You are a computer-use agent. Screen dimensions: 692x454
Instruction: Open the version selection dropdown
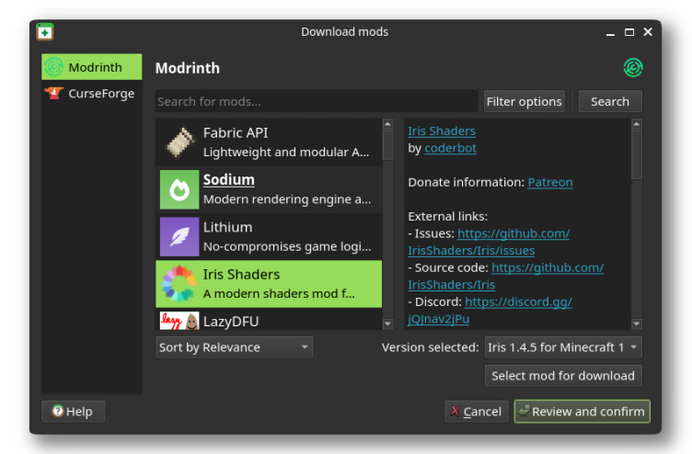[x=563, y=347]
